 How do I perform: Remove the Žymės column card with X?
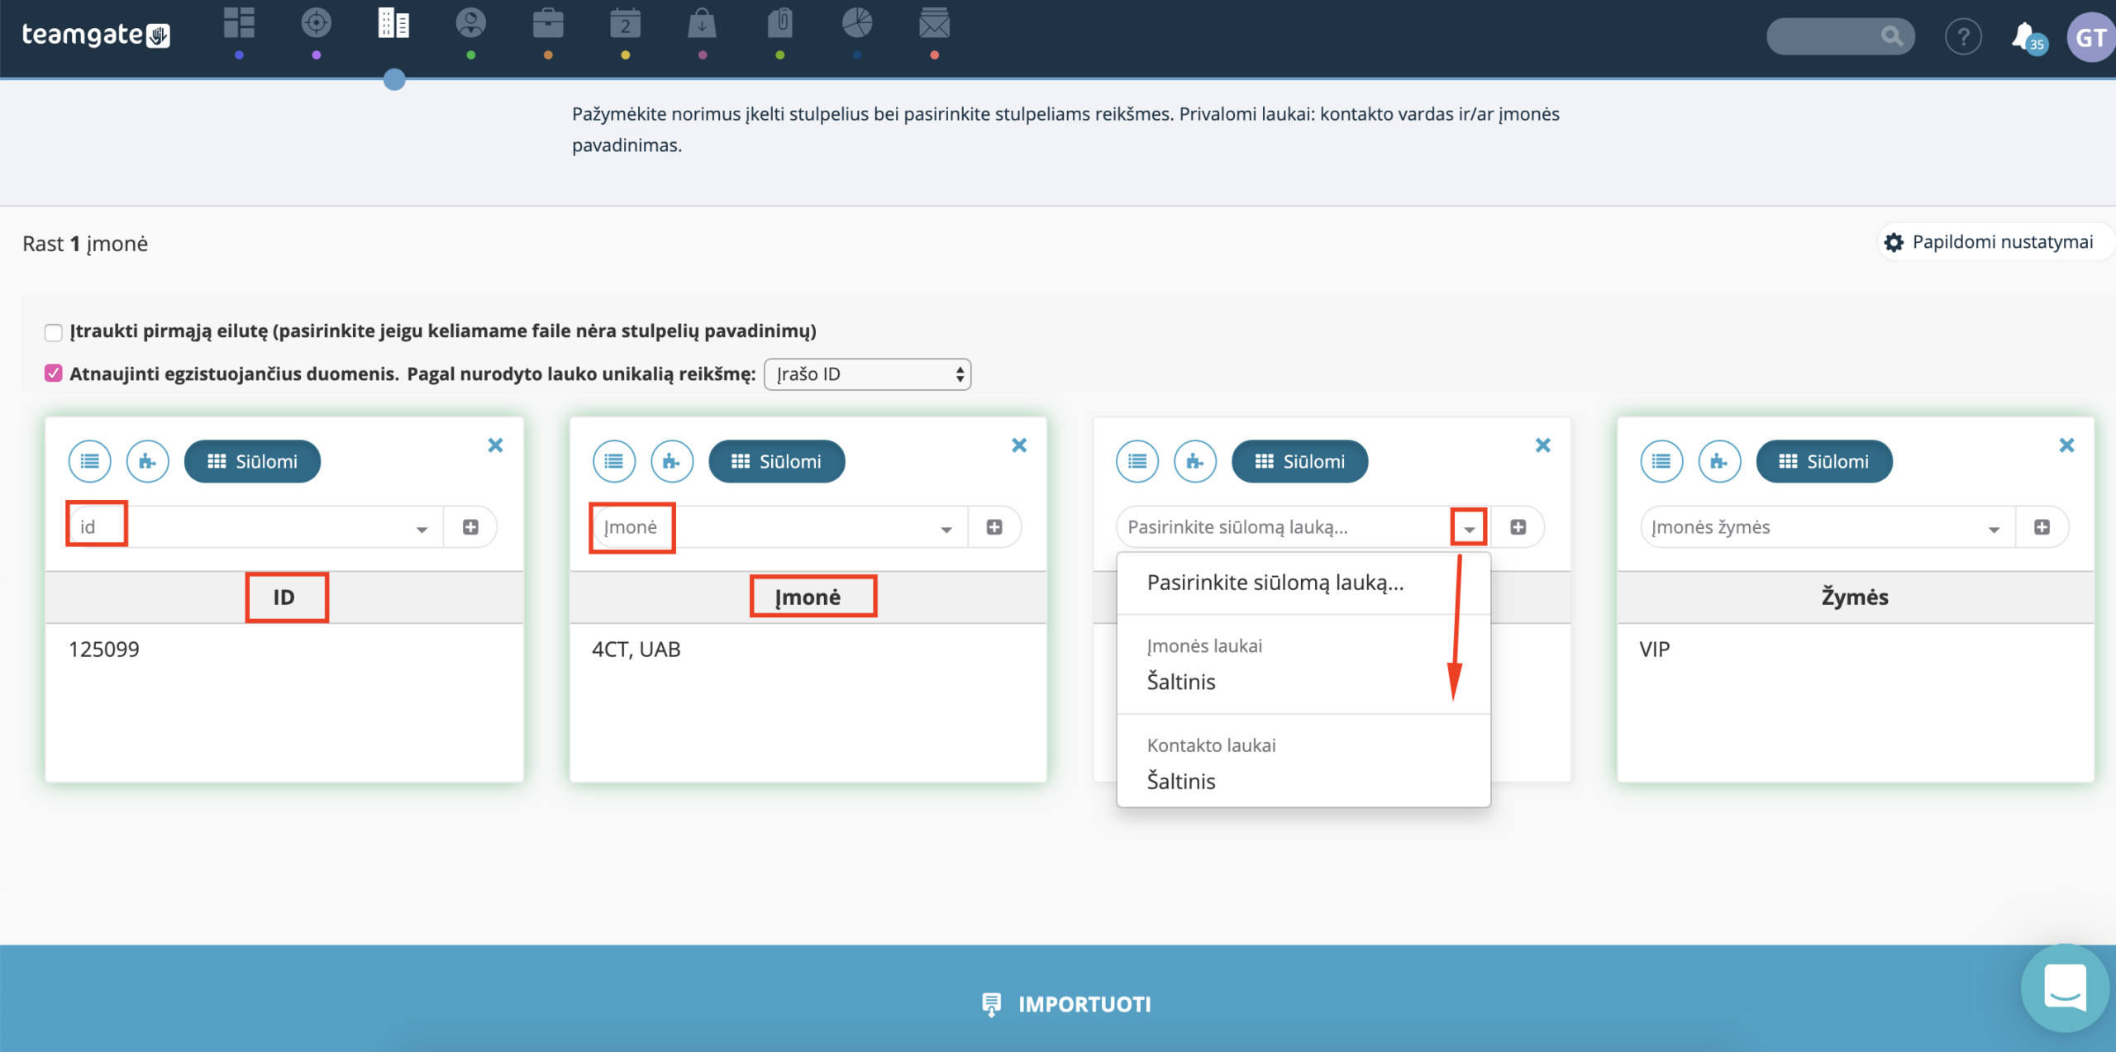point(2066,445)
